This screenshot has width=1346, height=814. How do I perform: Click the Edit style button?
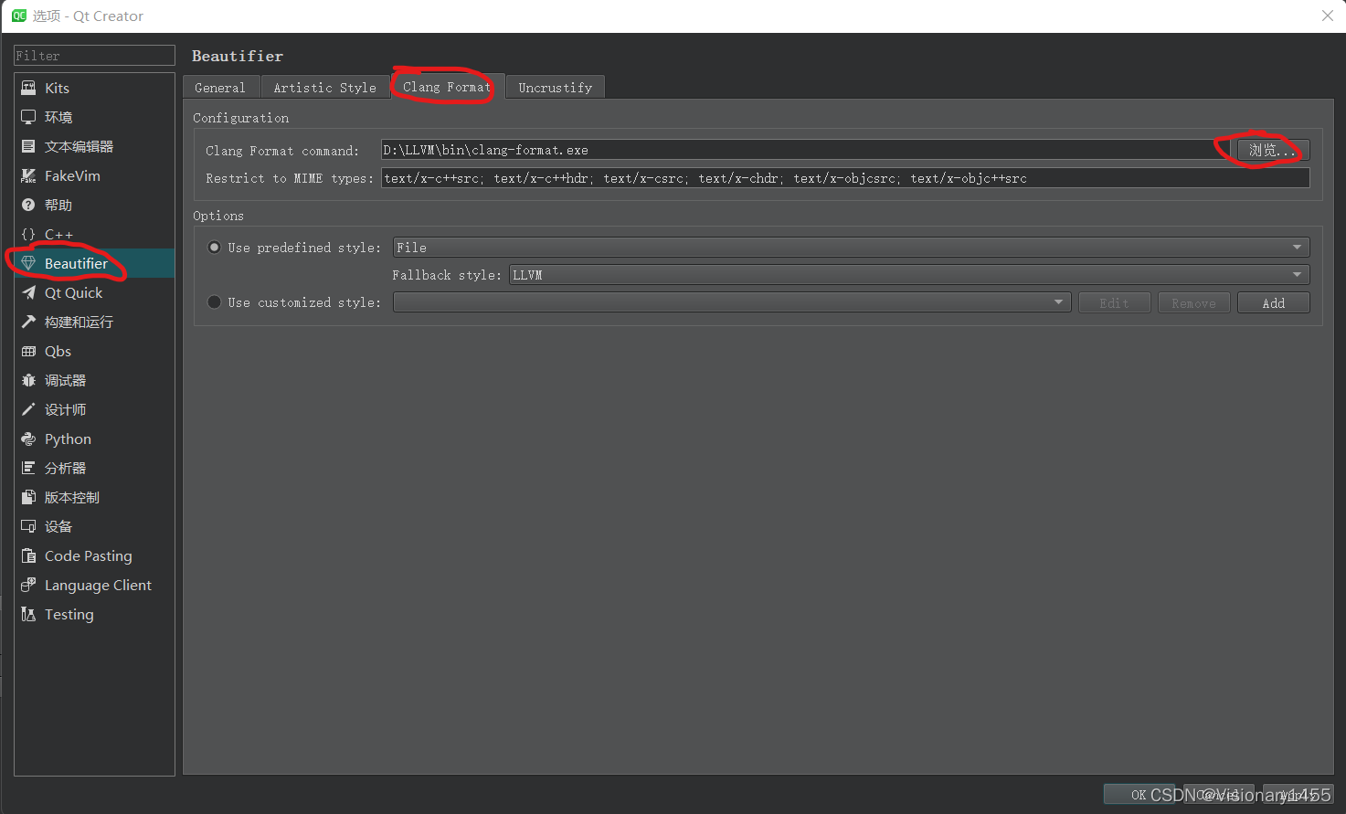(1114, 303)
